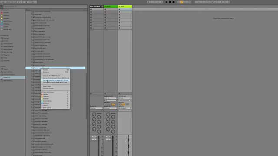The width and height of the screenshot is (278, 156).
Task: Select the MIDI & SFX collection
Action: tap(7, 29)
